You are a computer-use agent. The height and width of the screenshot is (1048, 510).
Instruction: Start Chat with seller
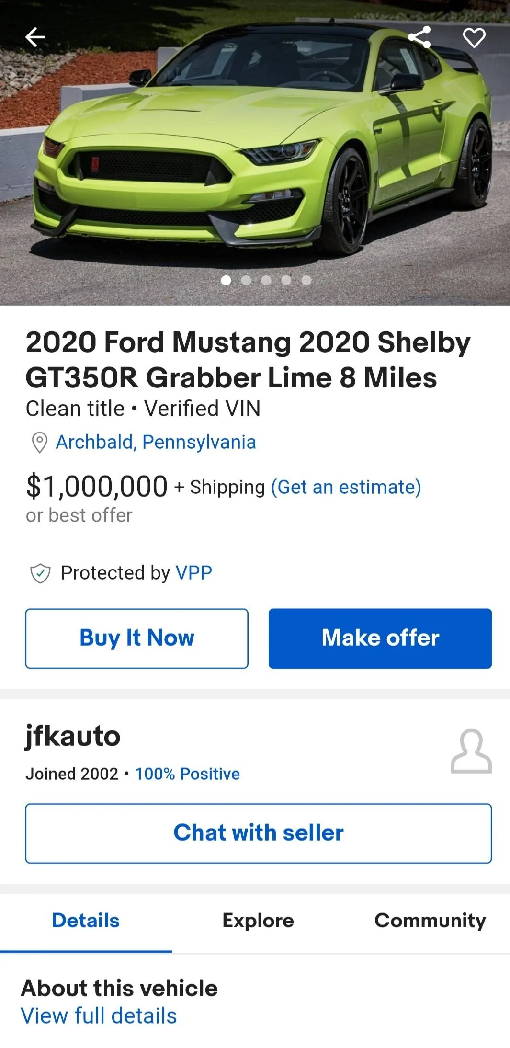[259, 833]
